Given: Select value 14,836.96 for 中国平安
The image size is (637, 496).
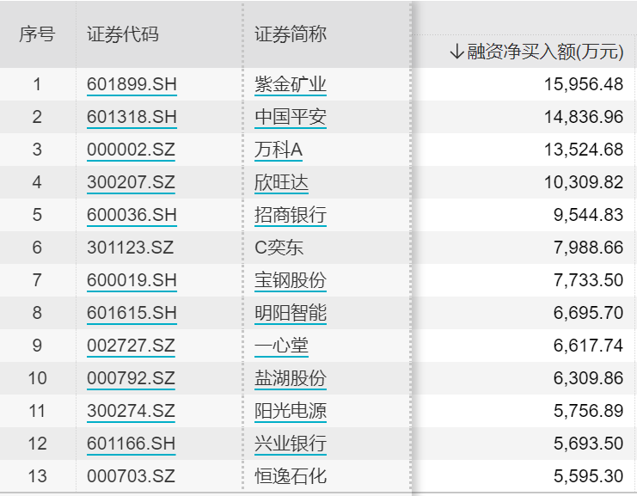Looking at the screenshot, I should pyautogui.click(x=584, y=117).
